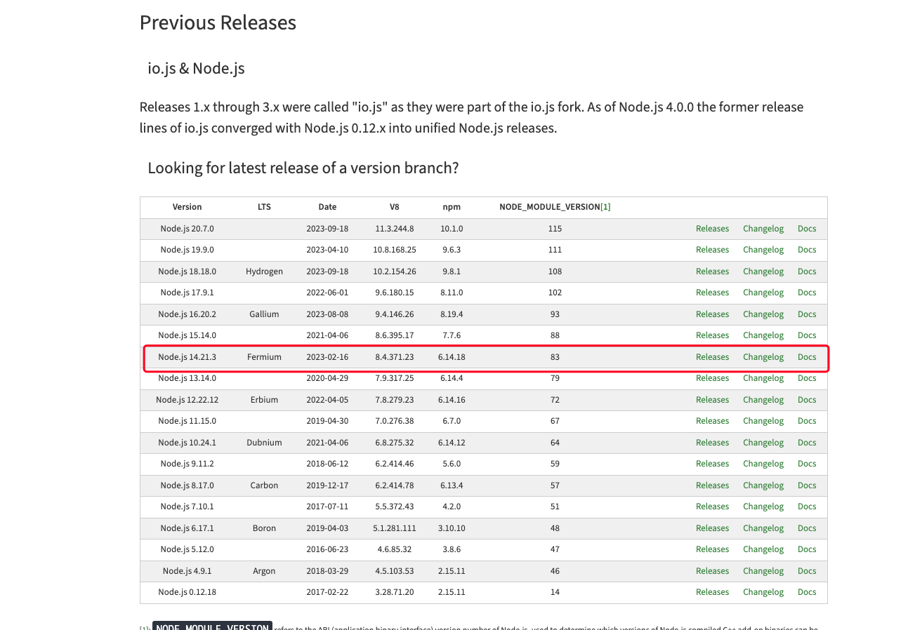
Task: Click the Node.js 20.7.0 version cell
Action: tap(187, 229)
